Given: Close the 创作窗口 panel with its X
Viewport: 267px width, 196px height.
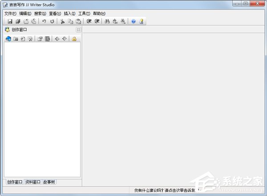Looking at the screenshot, I should pyautogui.click(x=78, y=30).
